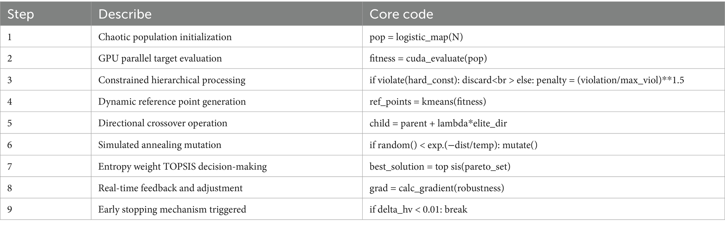Click the "best_solution = top sis(pareto_set)" cell
The width and height of the screenshot is (725, 226).
(440, 167)
